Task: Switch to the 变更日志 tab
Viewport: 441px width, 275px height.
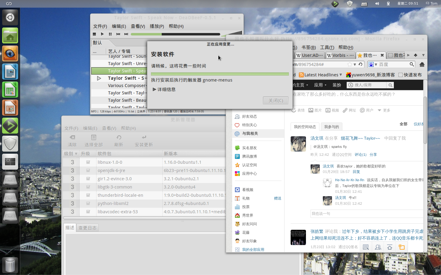Action: [88, 228]
